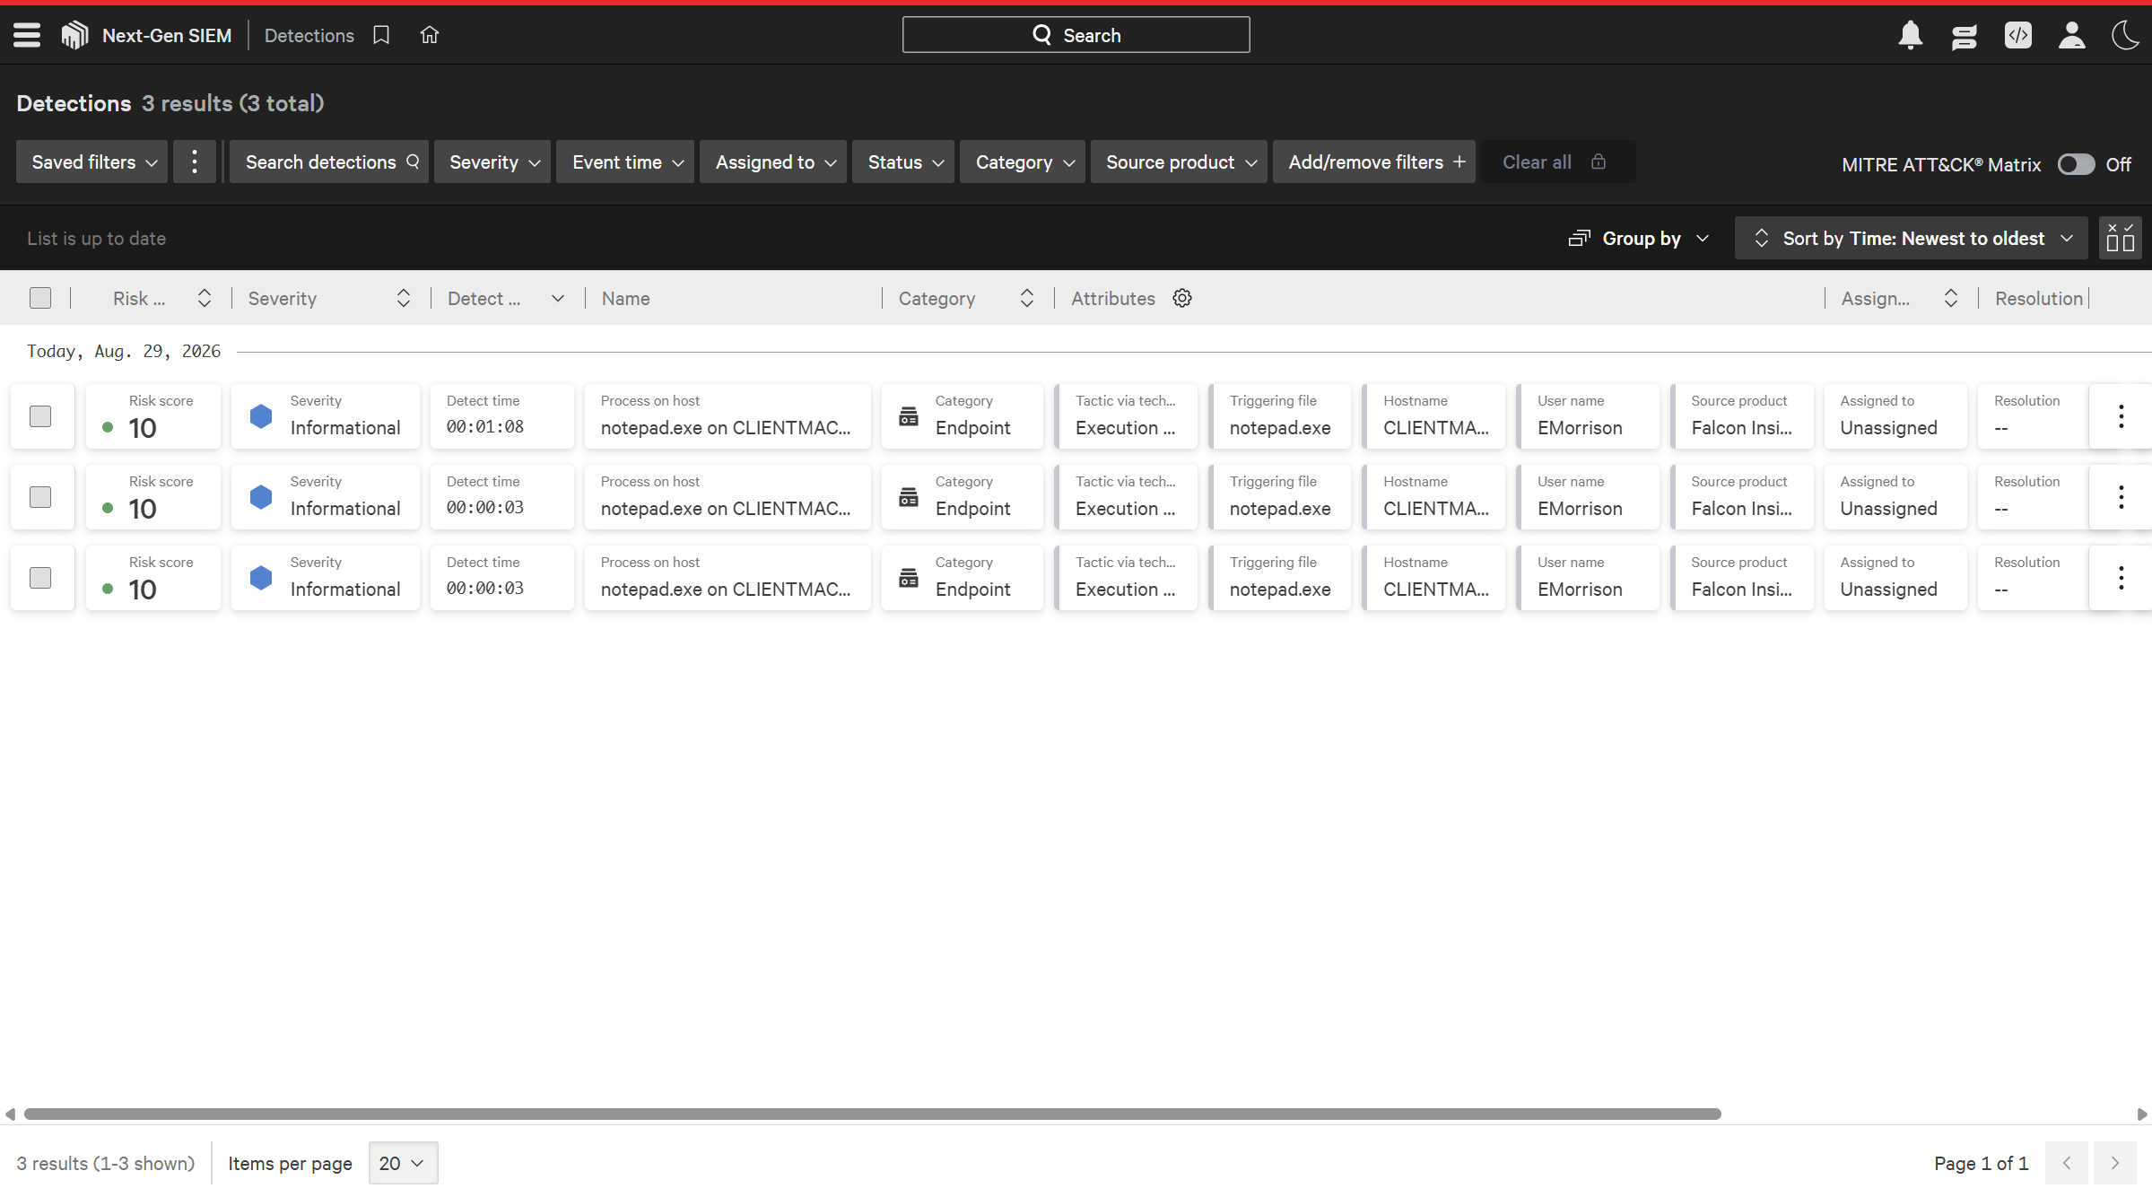The height and width of the screenshot is (1197, 2152).
Task: Open the Severity filter dropdown
Action: 492,162
